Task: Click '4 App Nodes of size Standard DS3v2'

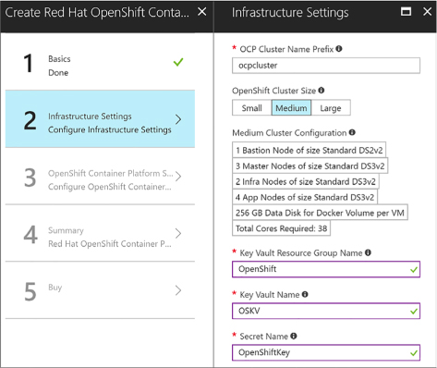Action: 305,197
